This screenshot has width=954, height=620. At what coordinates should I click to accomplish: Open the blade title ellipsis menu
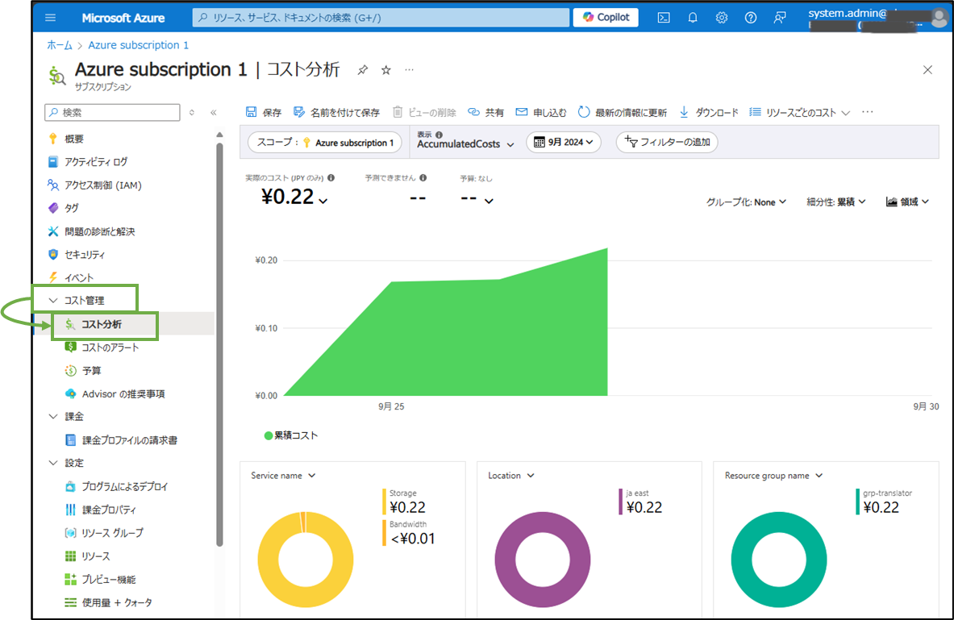pyautogui.click(x=410, y=70)
